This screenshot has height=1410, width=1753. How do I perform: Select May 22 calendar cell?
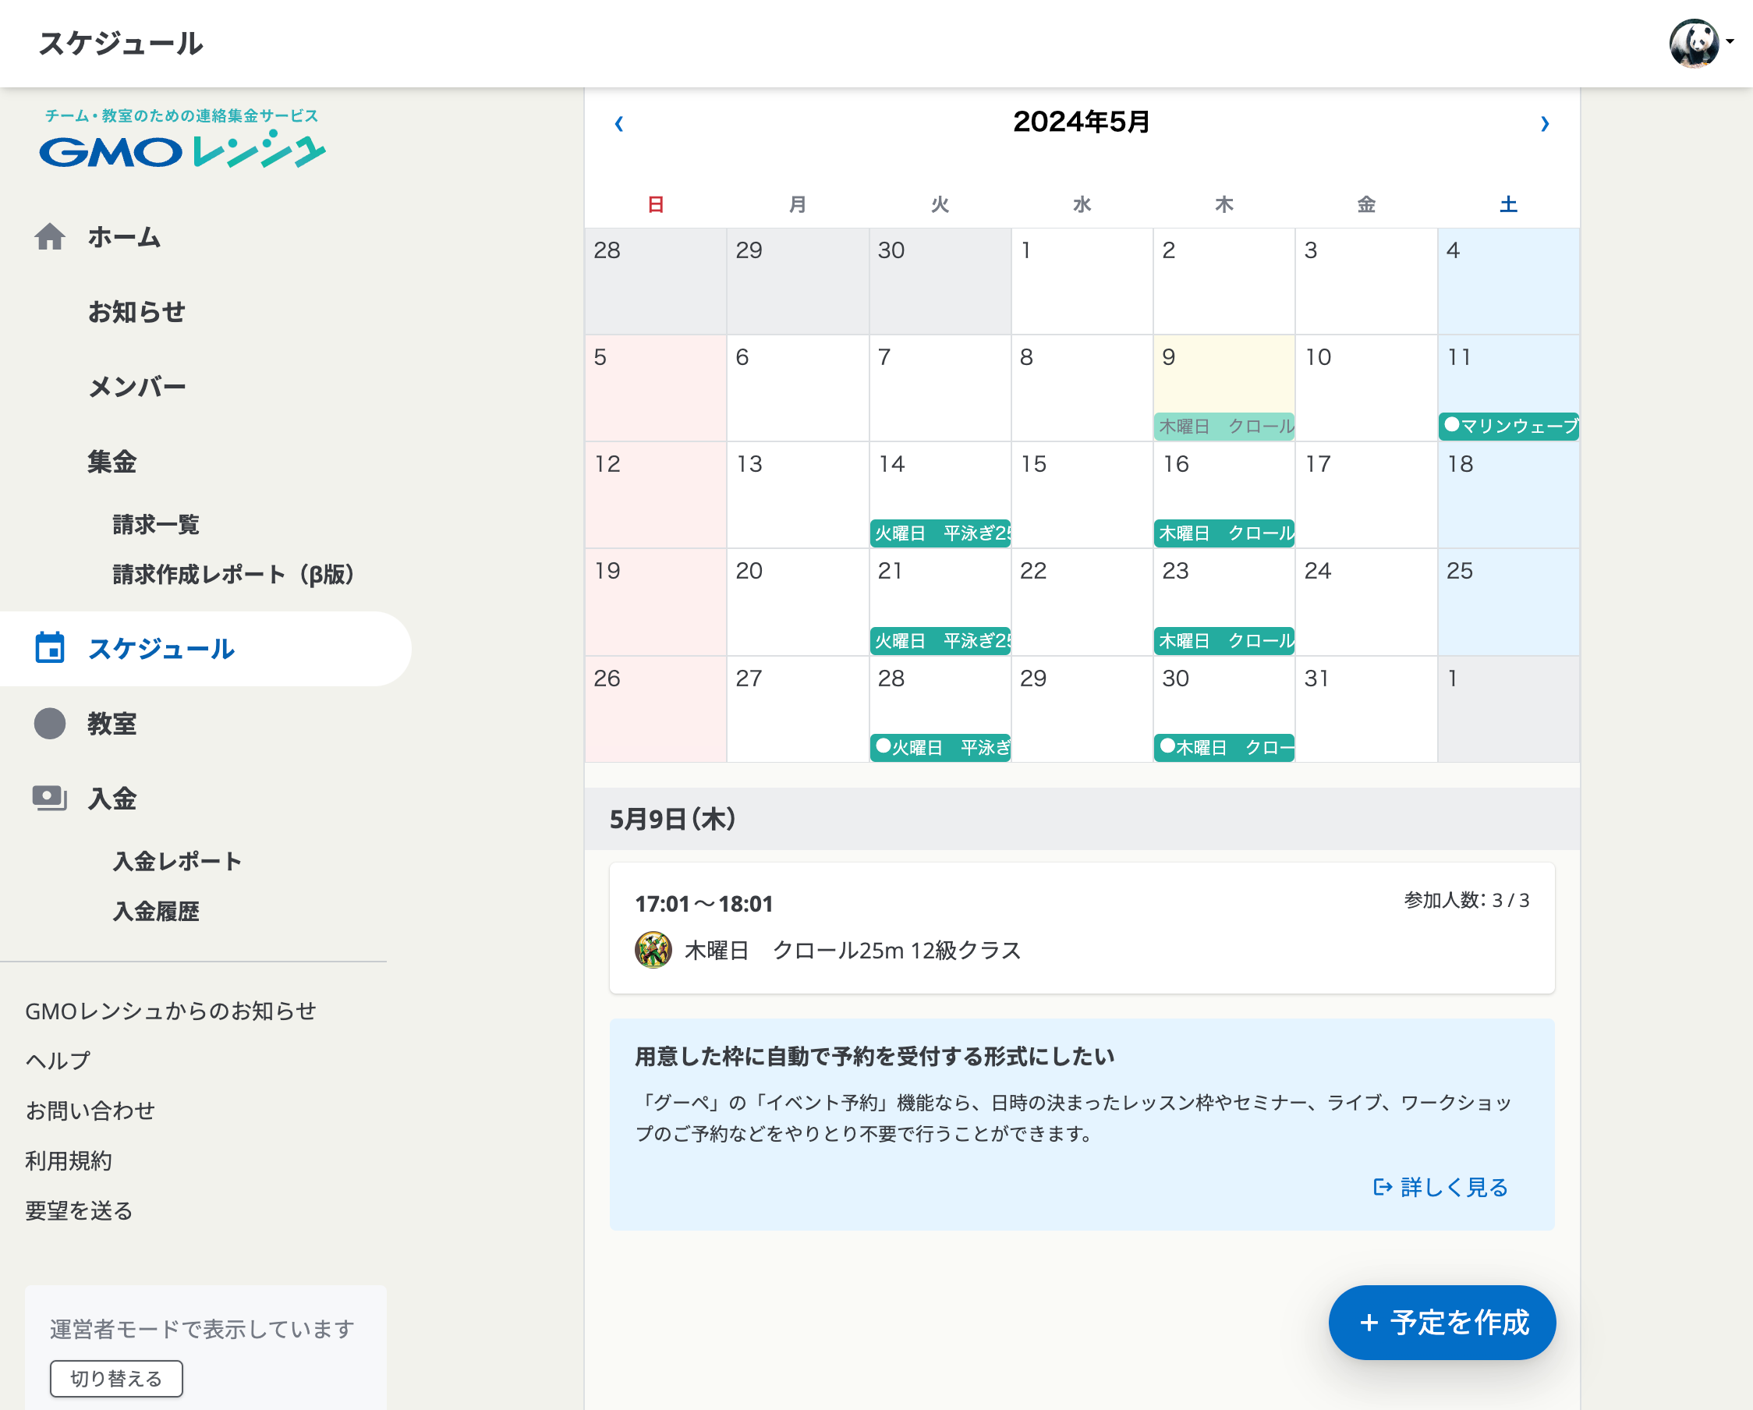pos(1082,602)
